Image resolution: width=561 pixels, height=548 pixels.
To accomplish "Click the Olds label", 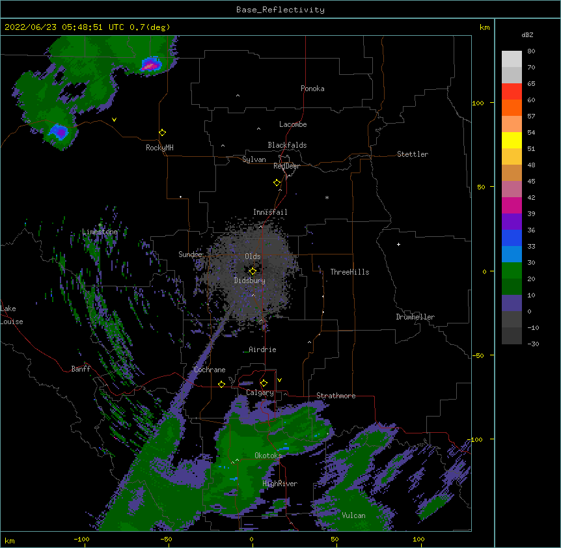I will tap(253, 256).
